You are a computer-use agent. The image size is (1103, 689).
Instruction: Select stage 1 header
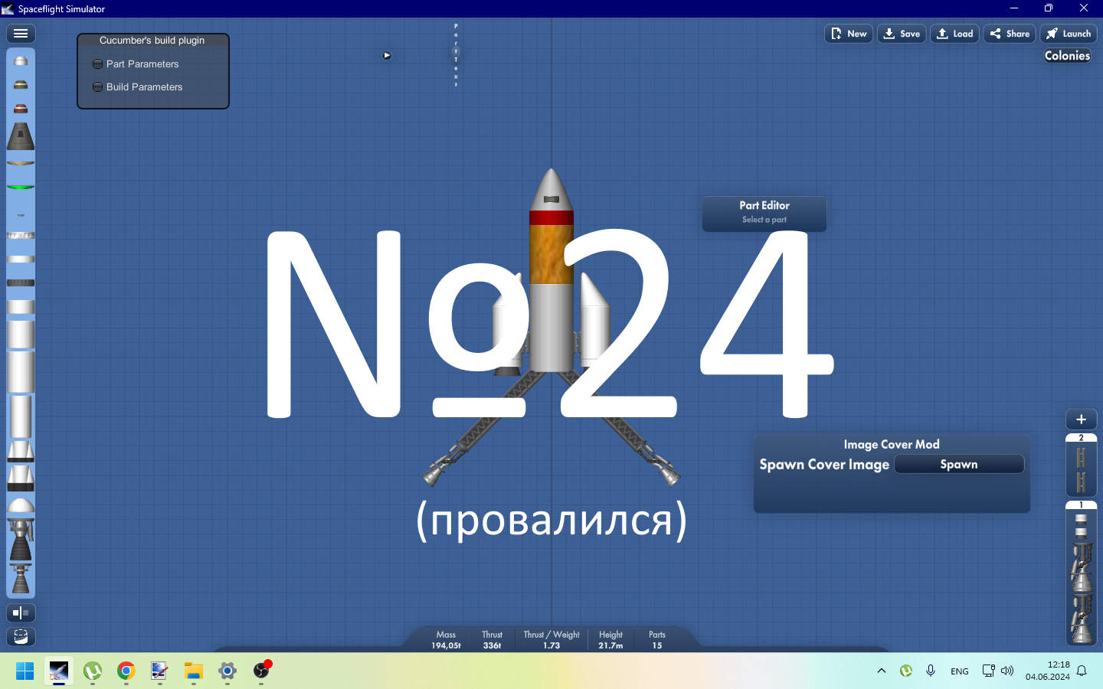(1082, 505)
